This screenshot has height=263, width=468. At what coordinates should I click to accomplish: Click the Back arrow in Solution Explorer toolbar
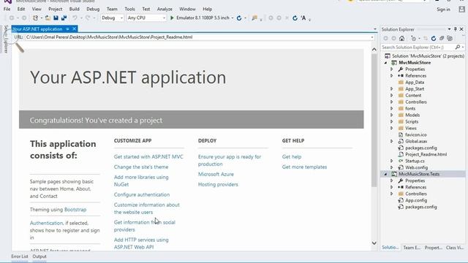tap(385, 39)
